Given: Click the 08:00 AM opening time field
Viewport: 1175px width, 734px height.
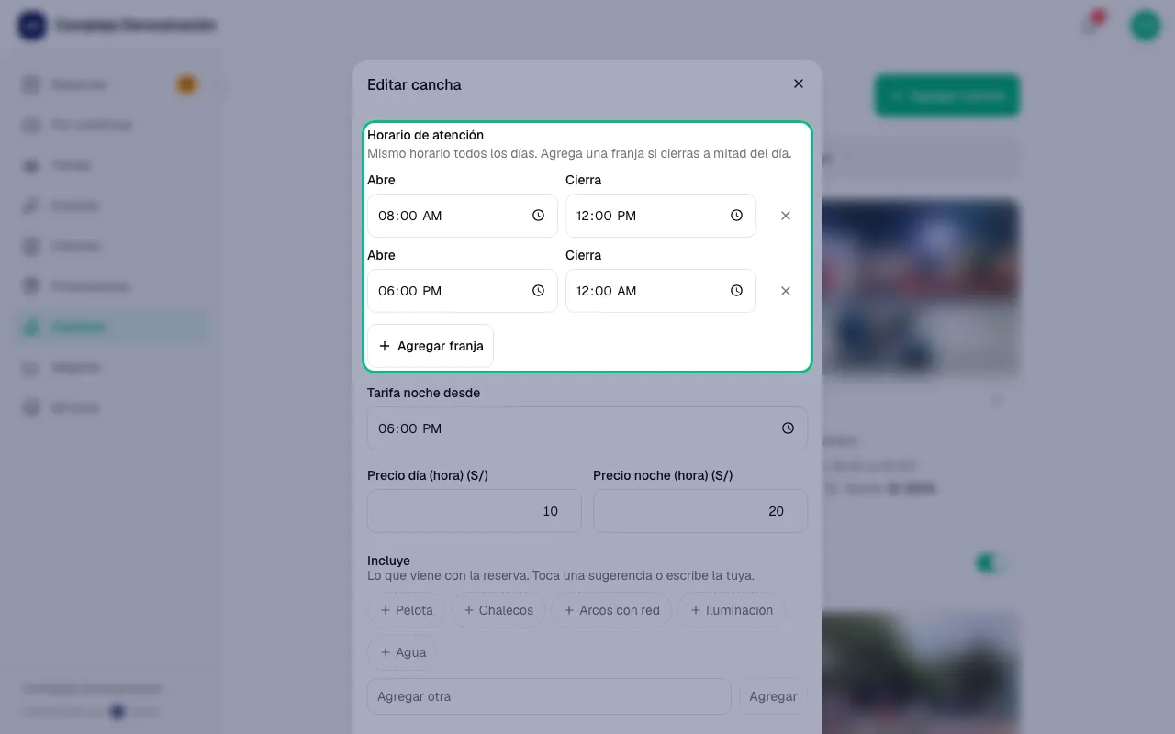Looking at the screenshot, I should (463, 216).
